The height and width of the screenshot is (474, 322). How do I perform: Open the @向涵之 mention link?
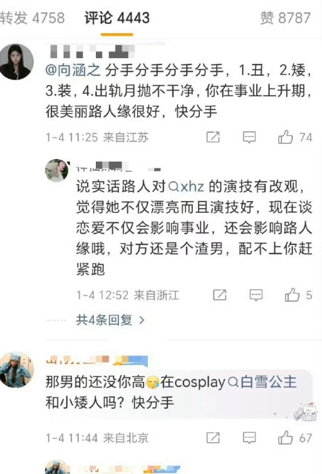73,70
